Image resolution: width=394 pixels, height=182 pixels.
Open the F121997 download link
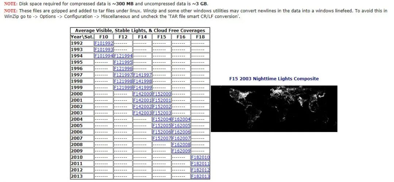click(123, 75)
